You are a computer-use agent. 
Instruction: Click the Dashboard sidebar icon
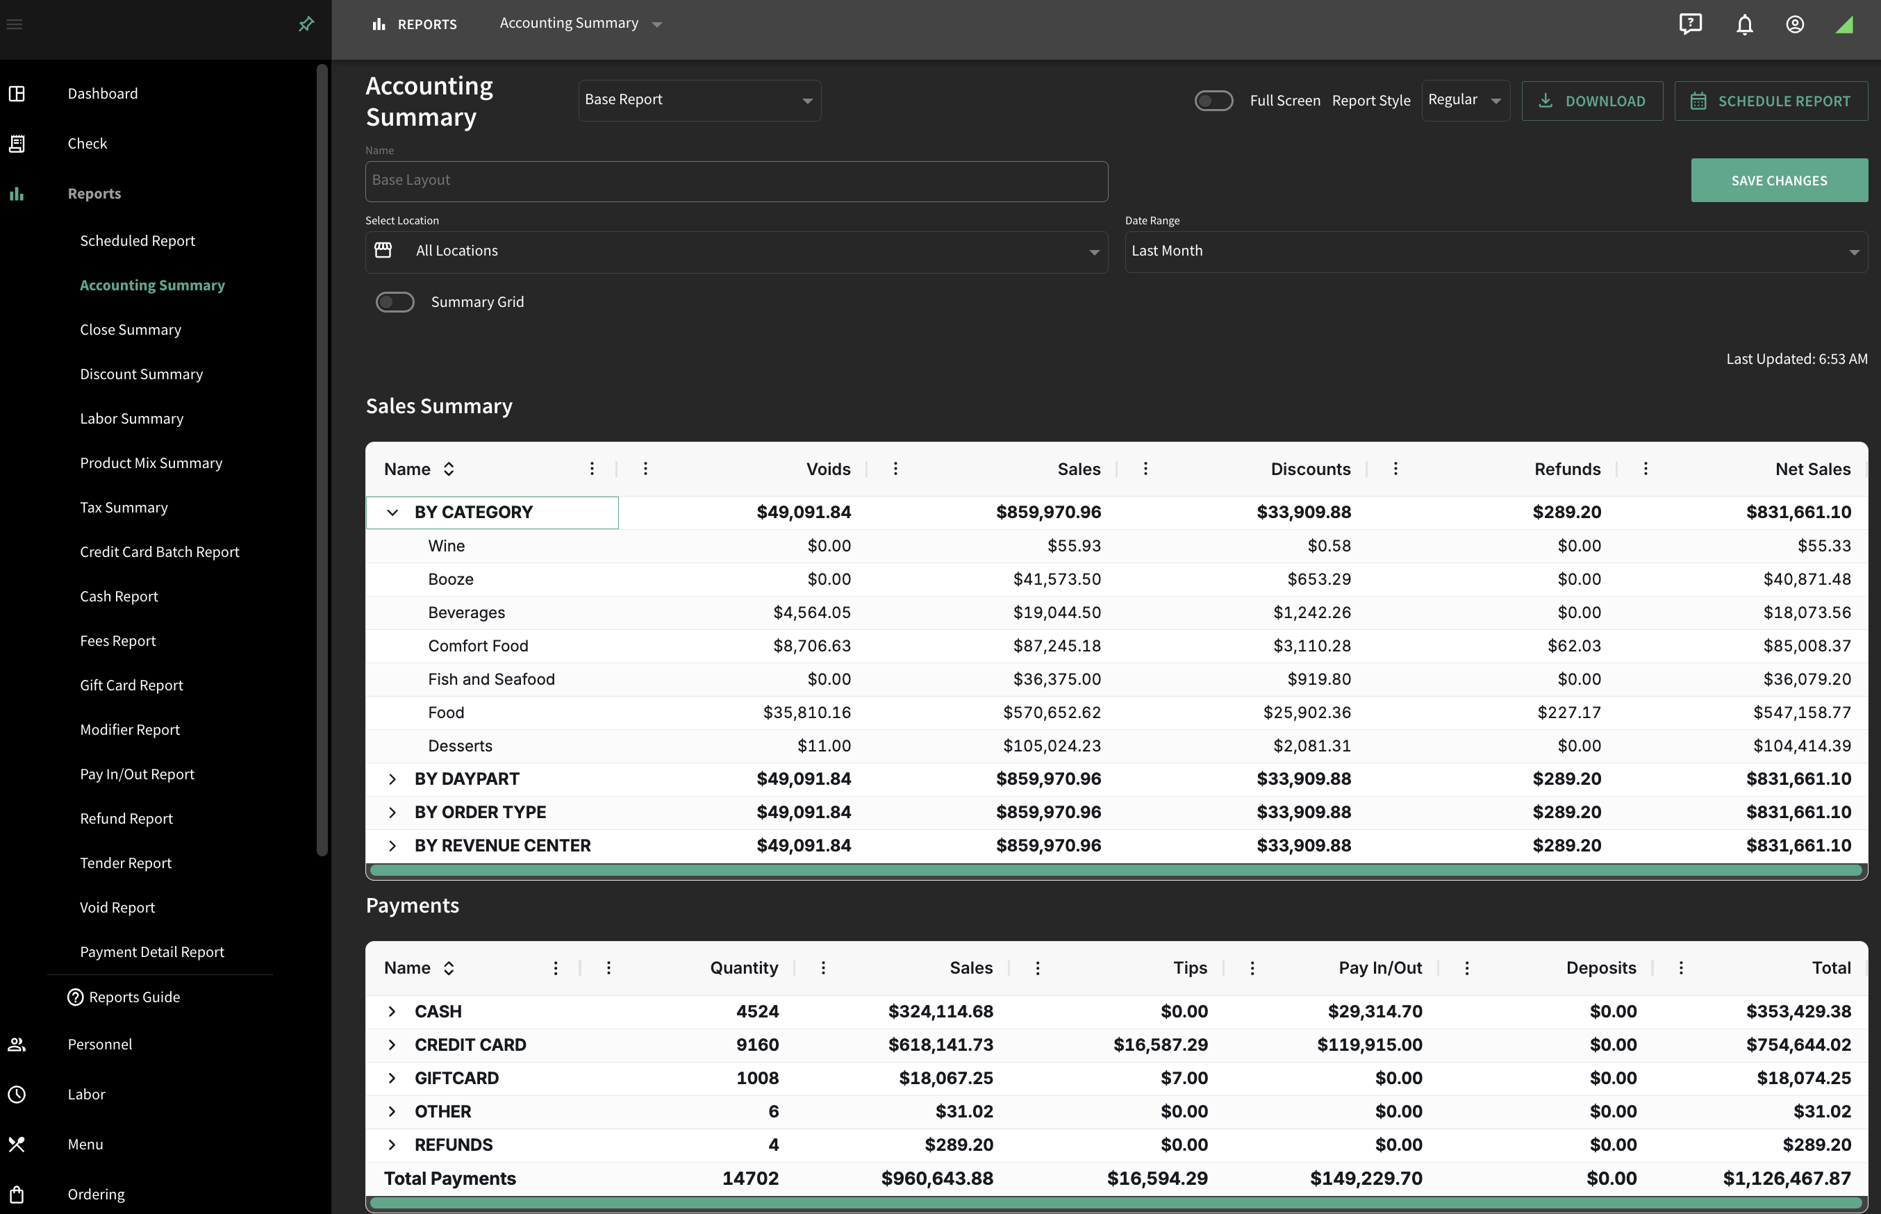(x=17, y=94)
